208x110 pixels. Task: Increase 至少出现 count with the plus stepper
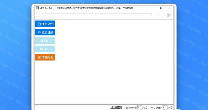[x=172, y=107]
